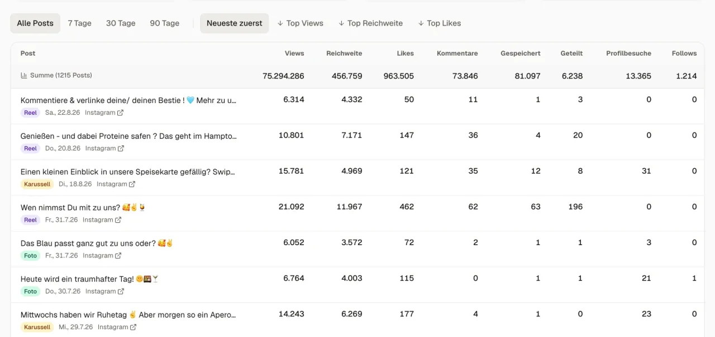Click the Follows column header

pos(684,53)
